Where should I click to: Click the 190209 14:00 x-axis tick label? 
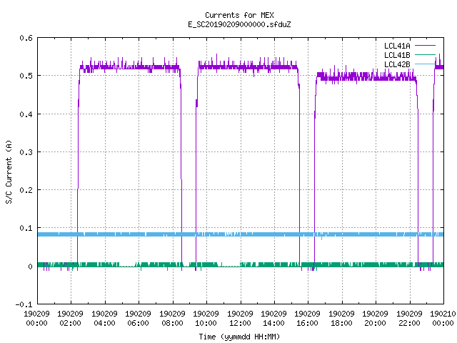click(x=273, y=319)
